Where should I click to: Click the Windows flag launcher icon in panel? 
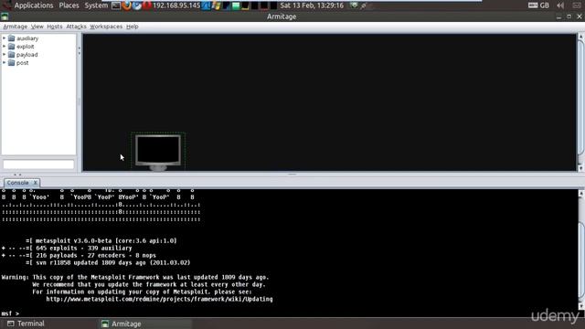(x=217, y=5)
